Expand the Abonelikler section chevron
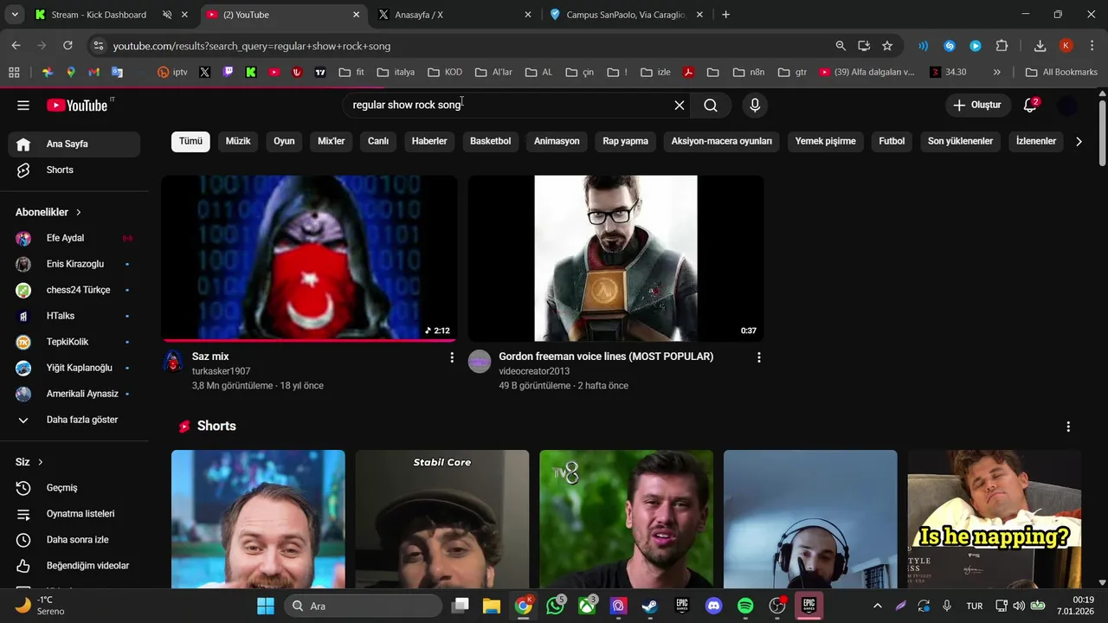This screenshot has width=1108, height=623. click(x=78, y=212)
